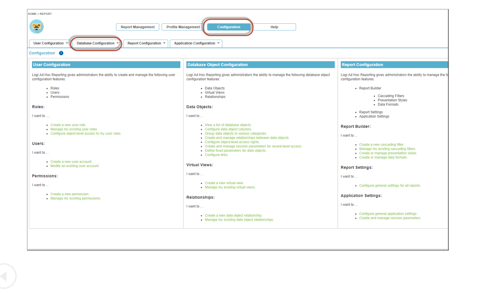The image size is (488, 296).
Task: Expand the User Configuration dropdown
Action: point(50,44)
